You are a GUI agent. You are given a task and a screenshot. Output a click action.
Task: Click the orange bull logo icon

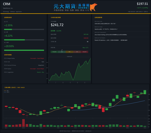click(93, 7)
